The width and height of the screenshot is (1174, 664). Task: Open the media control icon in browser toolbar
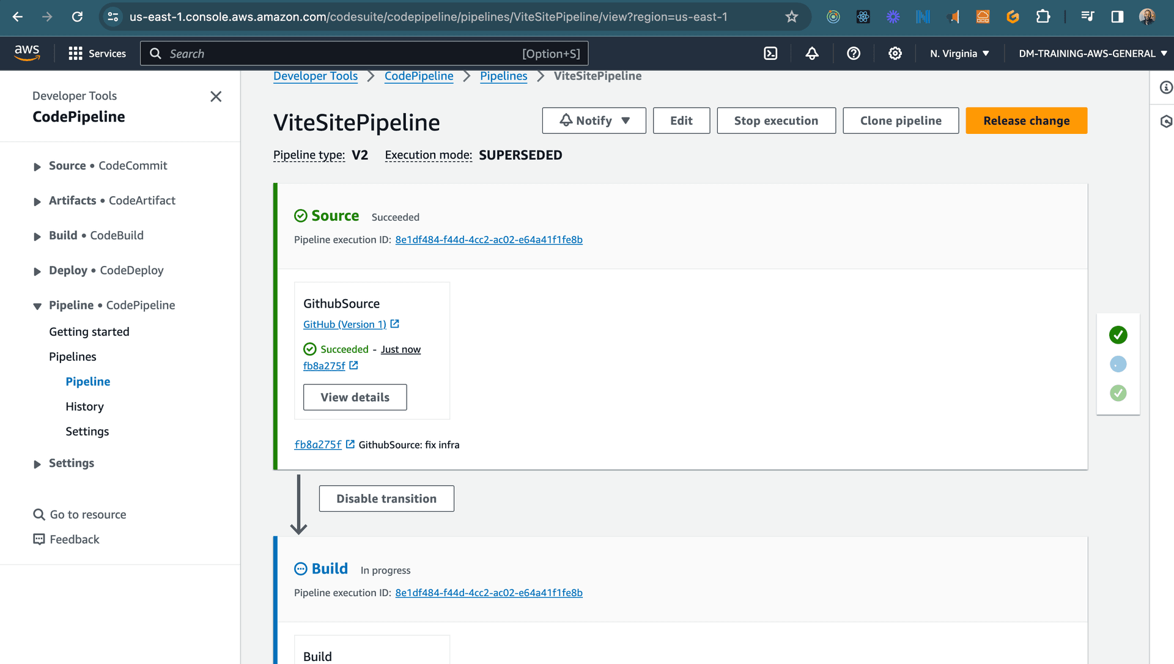click(x=1087, y=17)
